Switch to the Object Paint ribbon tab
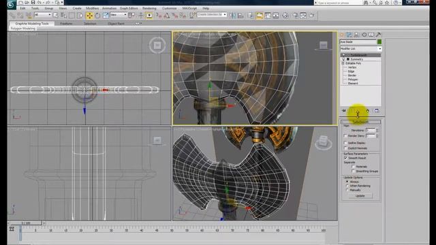436x245 pixels. tap(116, 24)
